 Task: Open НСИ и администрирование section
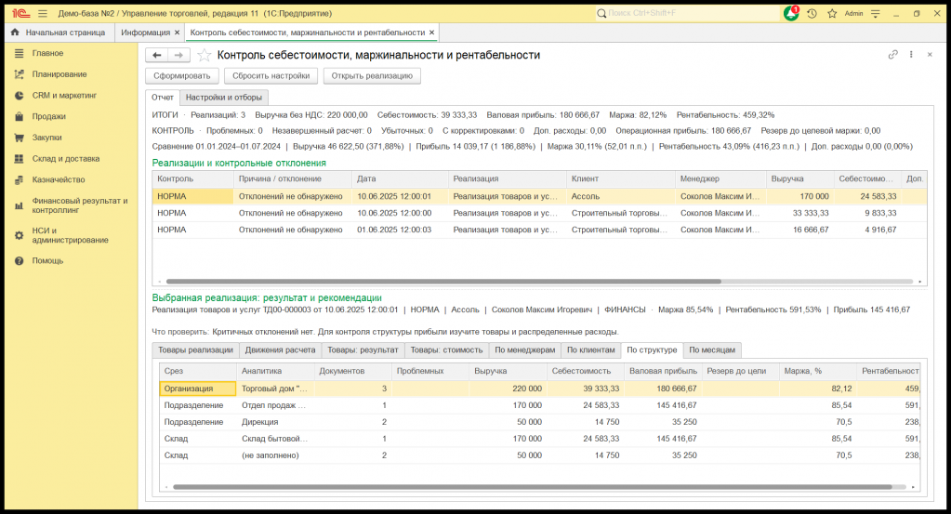(x=70, y=235)
